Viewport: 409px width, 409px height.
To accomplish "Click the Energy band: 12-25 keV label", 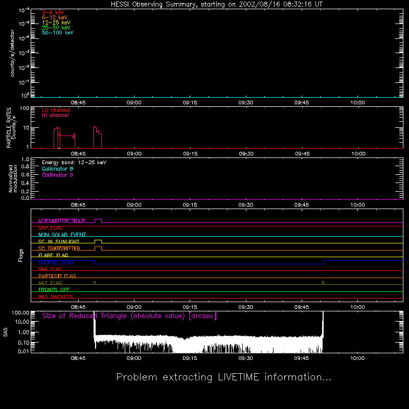I will pyautogui.click(x=74, y=163).
